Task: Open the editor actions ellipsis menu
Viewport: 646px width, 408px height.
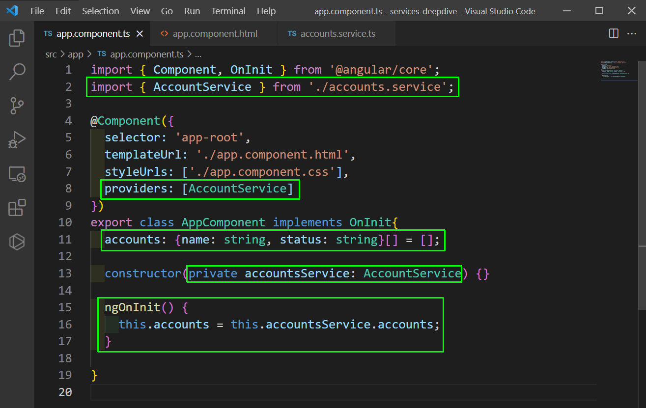Action: click(x=631, y=33)
